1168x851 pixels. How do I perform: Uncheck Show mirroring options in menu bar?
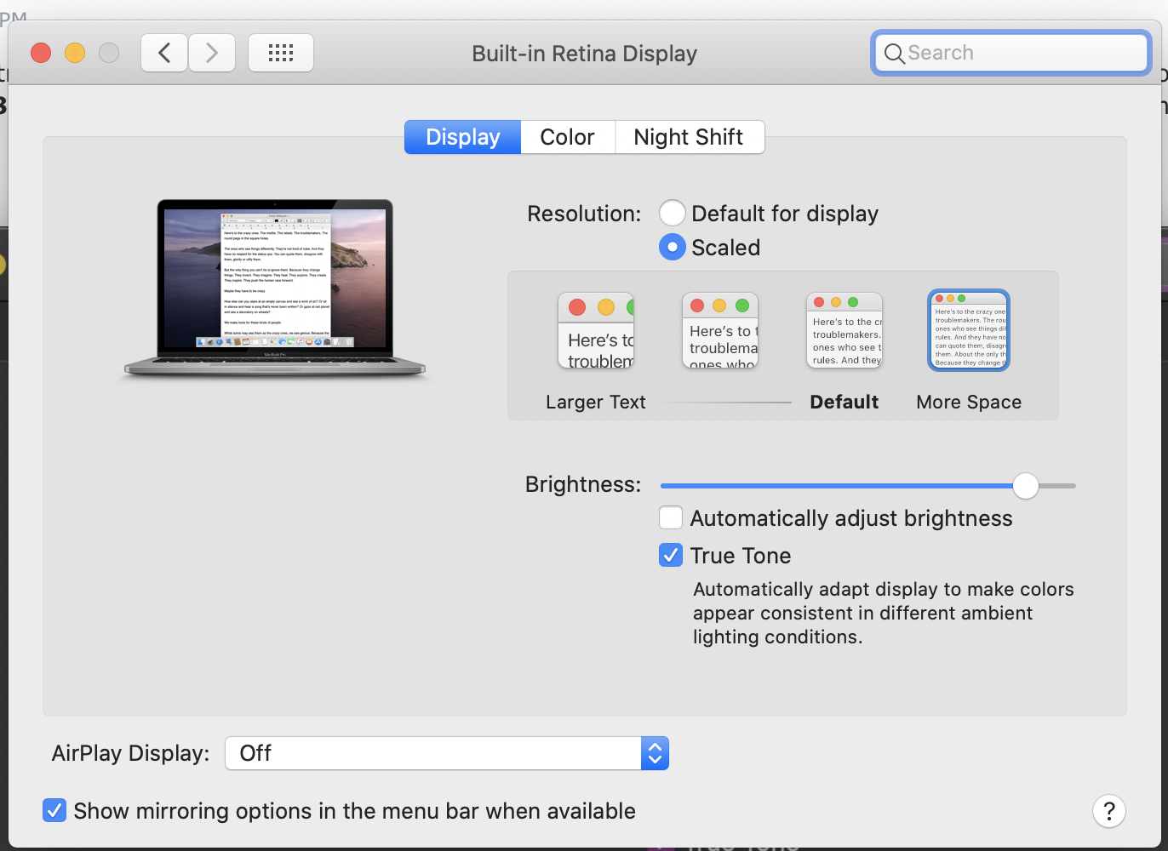pyautogui.click(x=54, y=810)
